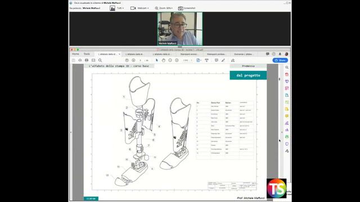Click the Add comment speech bubble icon
360x202 pixels.
pyautogui.click(x=216, y=60)
